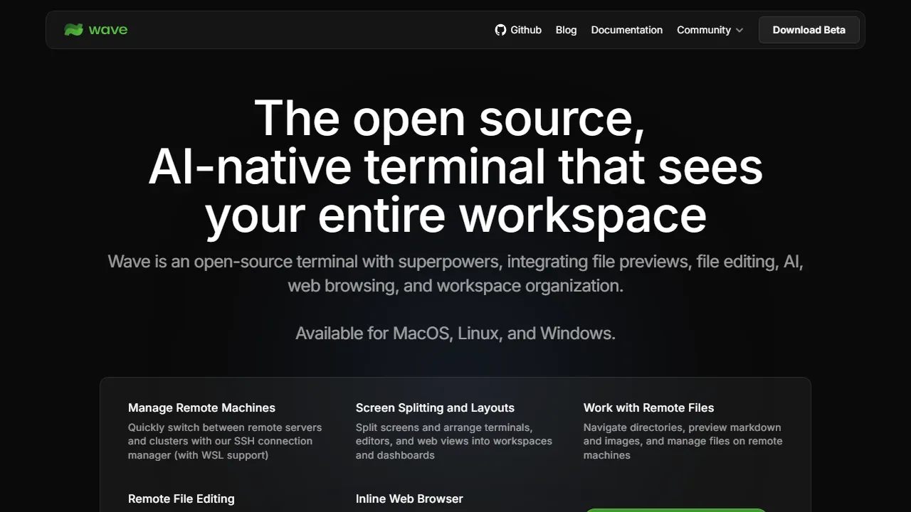Screen dimensions: 911x512
Task: Expand the Community dropdown menu
Action: click(710, 30)
